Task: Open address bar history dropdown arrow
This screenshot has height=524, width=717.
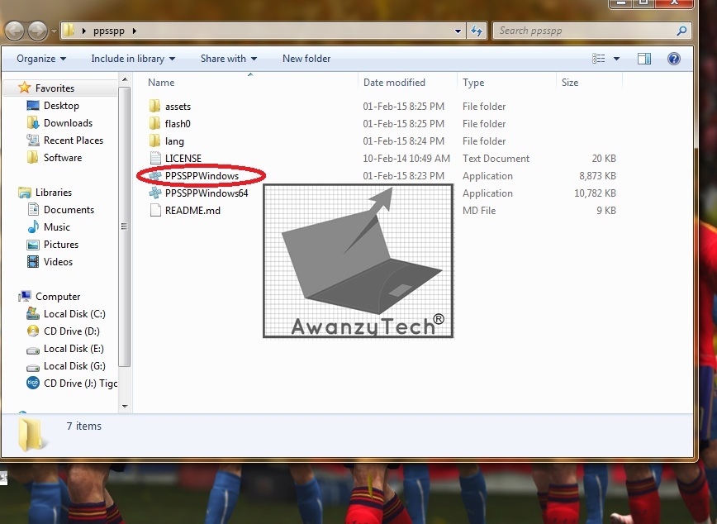Action: pyautogui.click(x=458, y=31)
